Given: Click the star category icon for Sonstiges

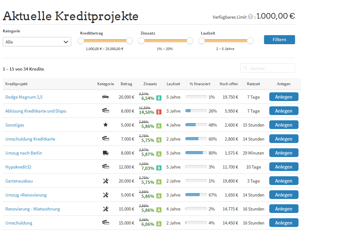Looking at the screenshot, I should (105, 125).
